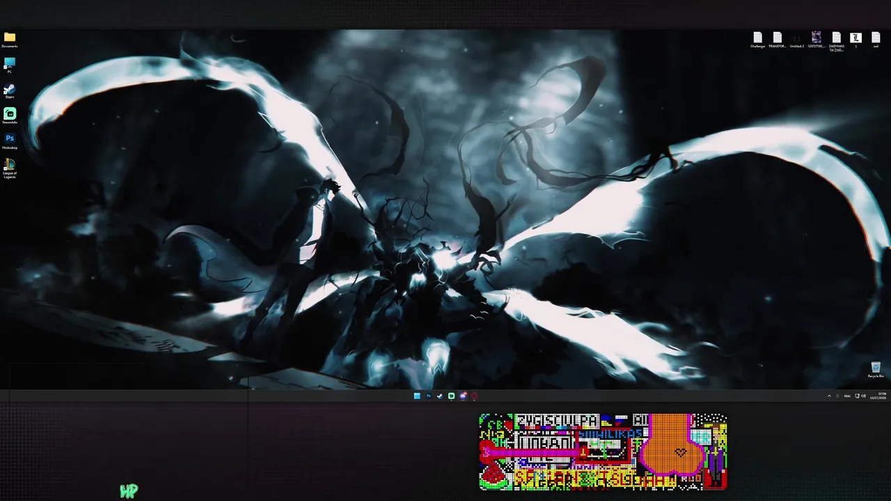The image size is (891, 501).
Task: Launch Steam from the desktop shortcut
Action: click(x=10, y=91)
